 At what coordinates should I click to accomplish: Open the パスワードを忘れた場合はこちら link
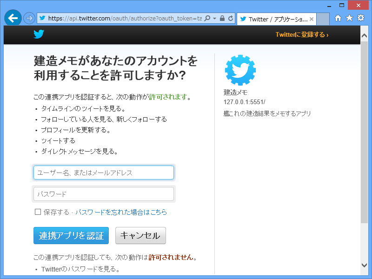tap(121, 212)
